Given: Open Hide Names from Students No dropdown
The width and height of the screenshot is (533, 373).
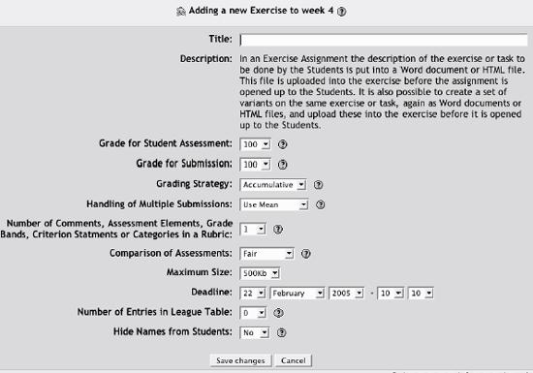Looking at the screenshot, I should [x=255, y=332].
